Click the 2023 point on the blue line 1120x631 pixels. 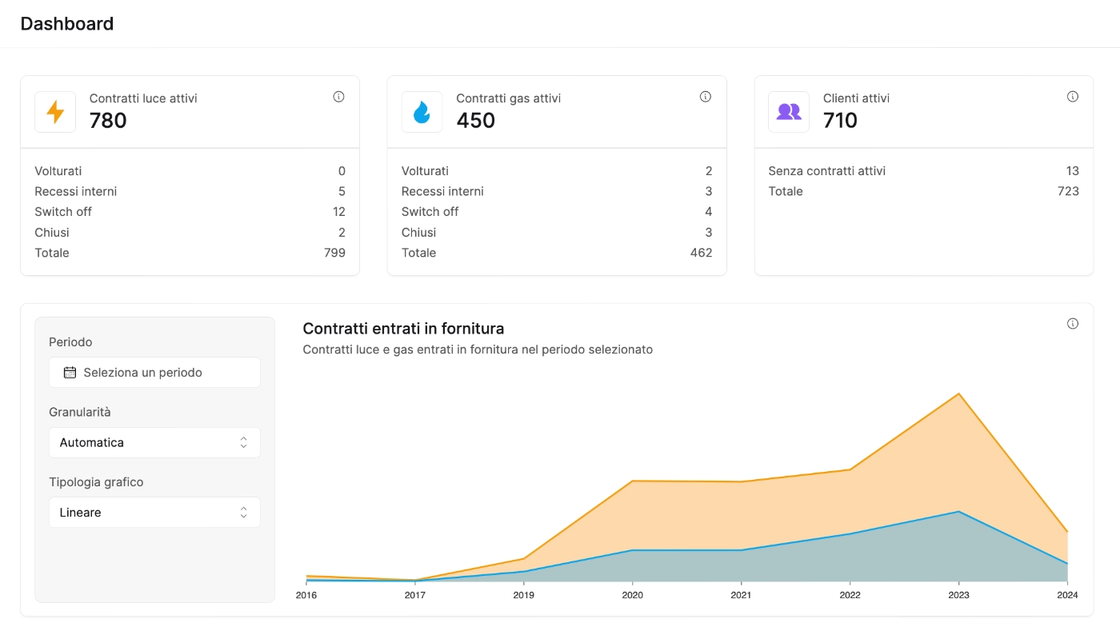(958, 511)
